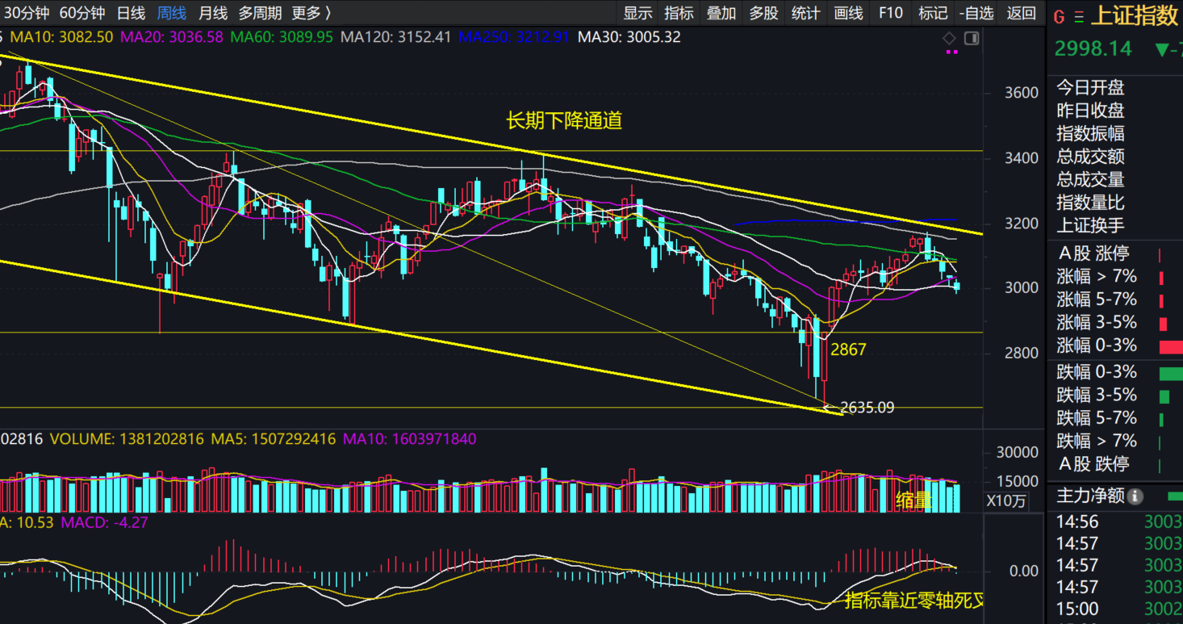The height and width of the screenshot is (624, 1183).
Task: Remove from watchlist via -自选
Action: click(976, 13)
